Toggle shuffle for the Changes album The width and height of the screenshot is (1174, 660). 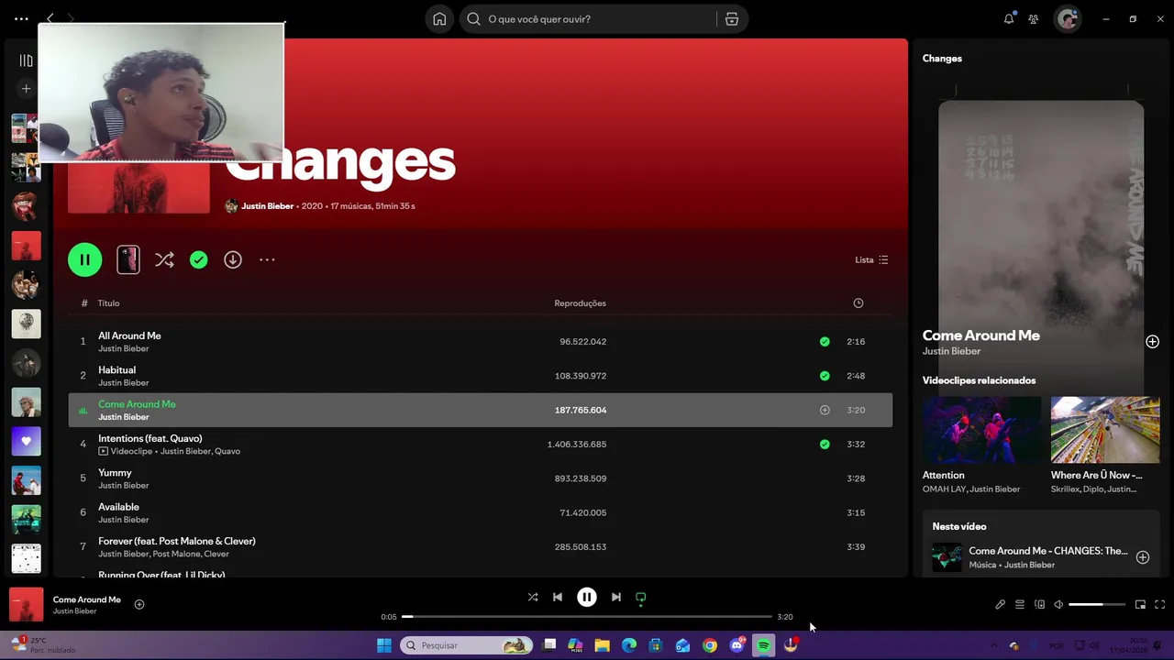[164, 260]
